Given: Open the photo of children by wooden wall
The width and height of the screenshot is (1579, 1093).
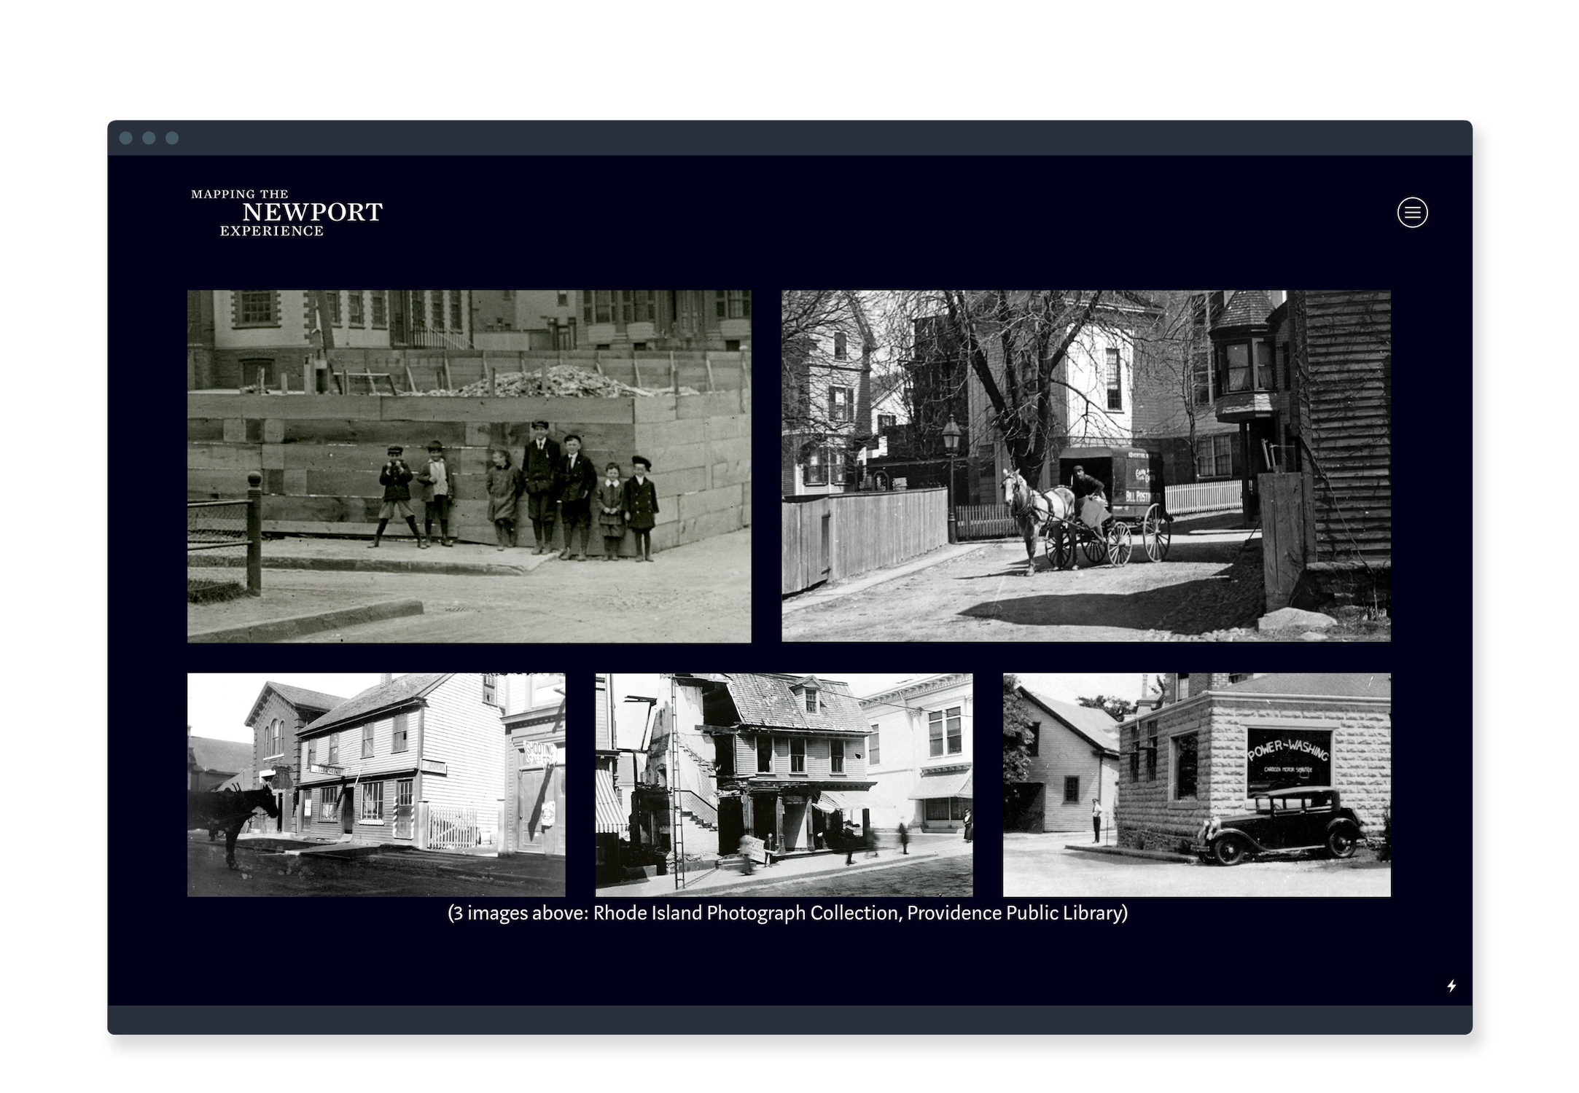Looking at the screenshot, I should pos(469,466).
